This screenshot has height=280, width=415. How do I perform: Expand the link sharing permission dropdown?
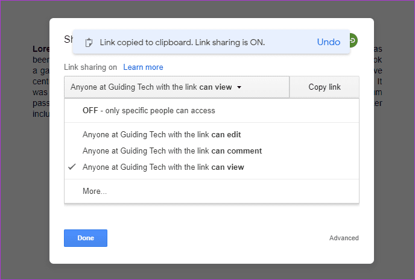tap(177, 87)
